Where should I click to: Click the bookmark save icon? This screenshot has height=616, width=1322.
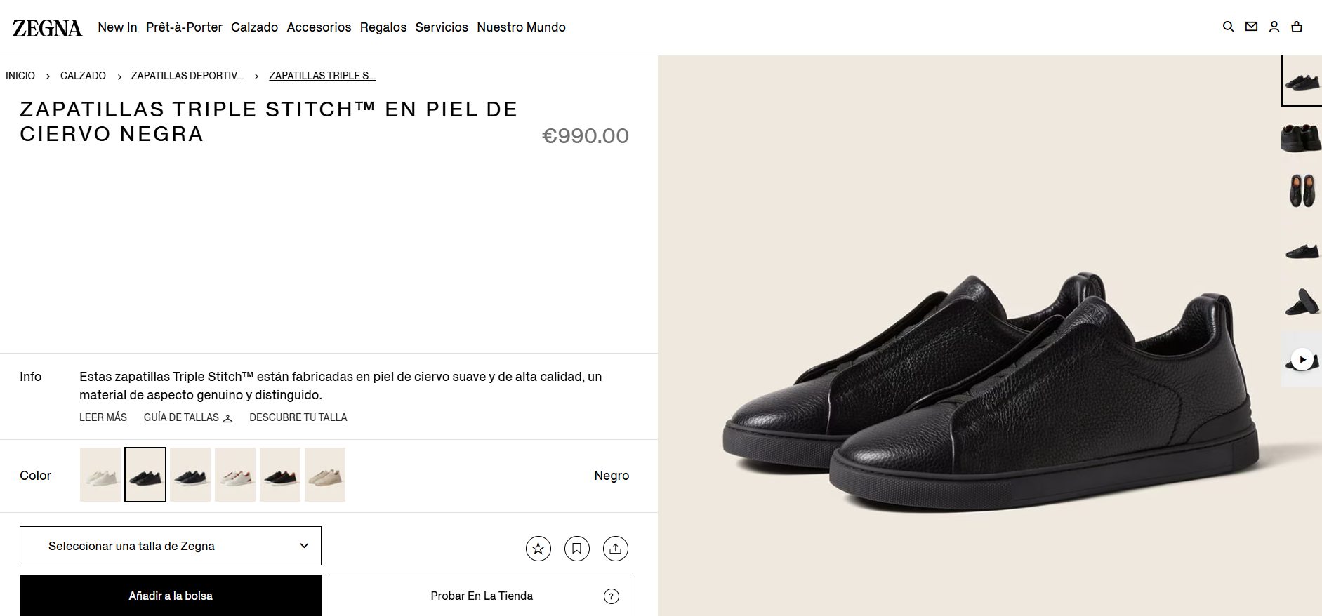(577, 549)
